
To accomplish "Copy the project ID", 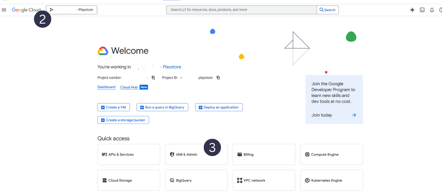I will click(218, 78).
